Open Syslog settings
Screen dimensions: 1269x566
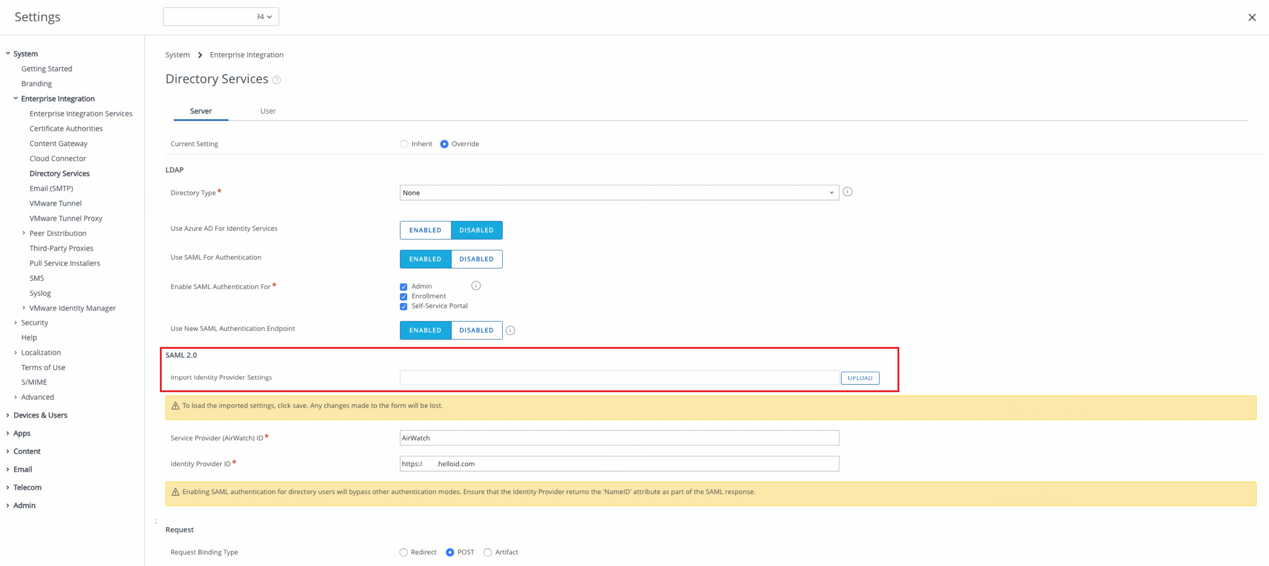point(40,293)
